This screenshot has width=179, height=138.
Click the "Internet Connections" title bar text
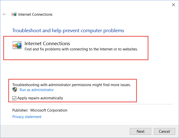[35, 14]
